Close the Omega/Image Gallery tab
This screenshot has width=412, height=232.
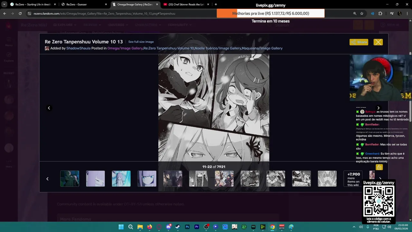click(x=157, y=5)
